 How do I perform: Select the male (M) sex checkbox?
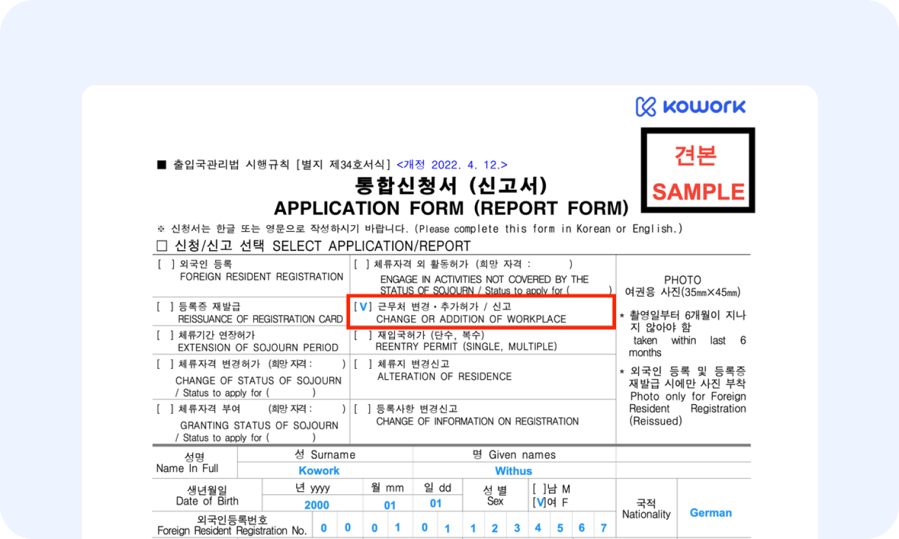click(540, 489)
